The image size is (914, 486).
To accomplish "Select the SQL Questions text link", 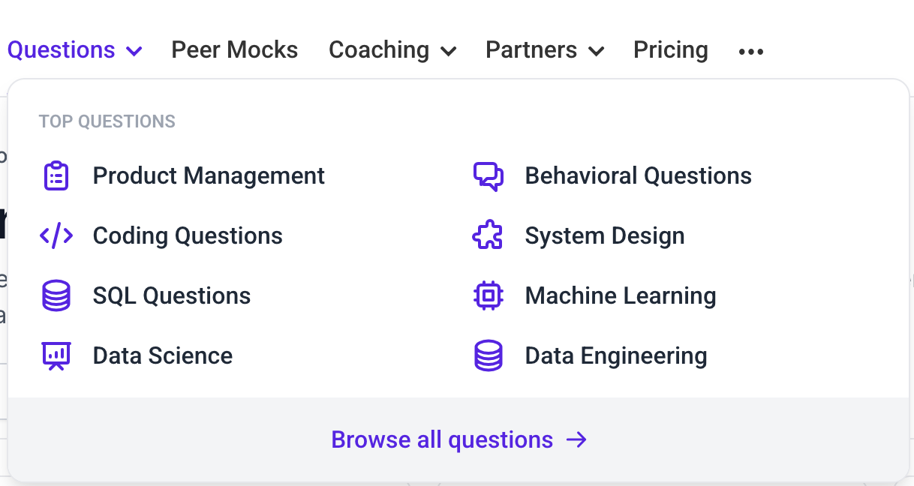I will tap(172, 295).
